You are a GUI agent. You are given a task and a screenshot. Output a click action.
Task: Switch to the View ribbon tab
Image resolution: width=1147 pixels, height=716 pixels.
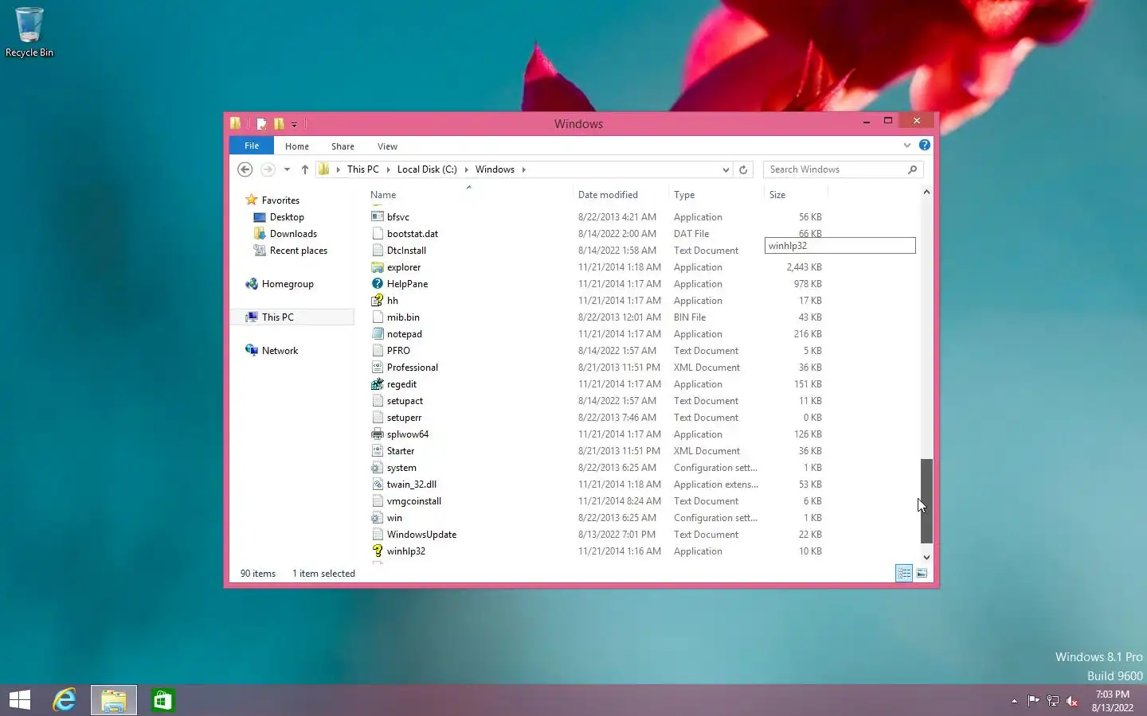pyautogui.click(x=387, y=146)
